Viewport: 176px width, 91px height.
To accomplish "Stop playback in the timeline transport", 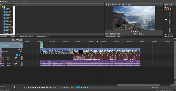I will (35, 87).
